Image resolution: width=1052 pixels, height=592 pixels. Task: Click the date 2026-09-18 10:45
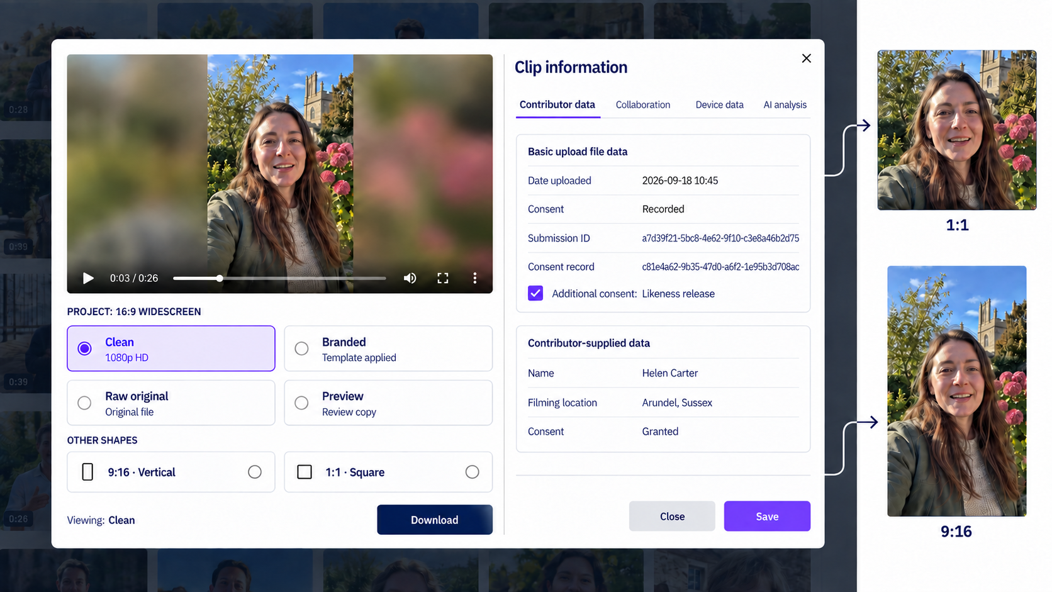(x=680, y=181)
